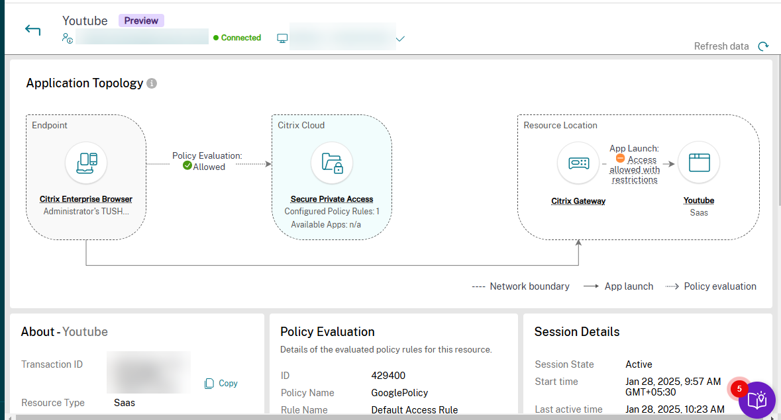Click the Policy Name value GooglePolicy

[x=399, y=393]
